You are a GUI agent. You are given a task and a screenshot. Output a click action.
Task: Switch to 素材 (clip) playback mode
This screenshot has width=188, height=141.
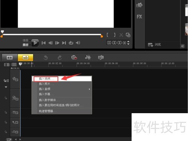pyautogui.click(x=26, y=45)
